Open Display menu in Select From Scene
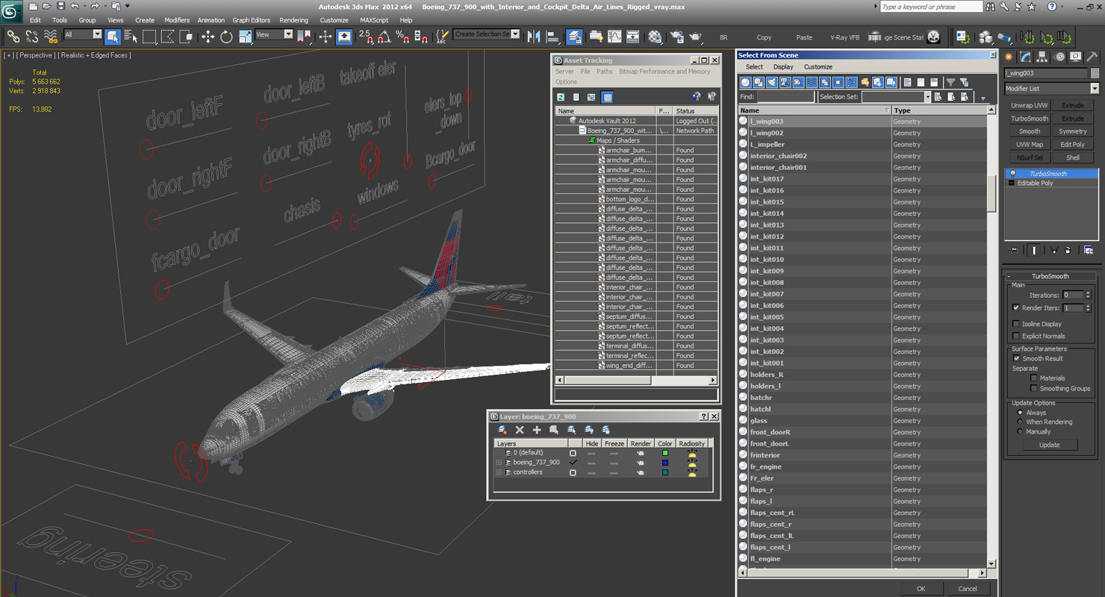 click(783, 67)
